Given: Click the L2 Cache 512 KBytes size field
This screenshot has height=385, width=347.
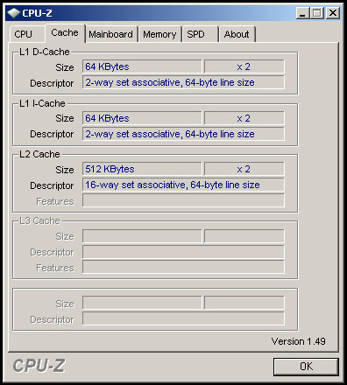Looking at the screenshot, I should click(x=142, y=169).
